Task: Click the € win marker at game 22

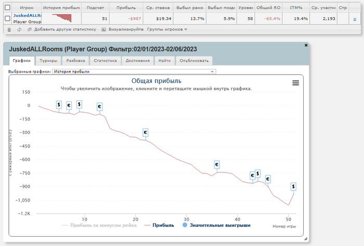Action: tap(145, 132)
